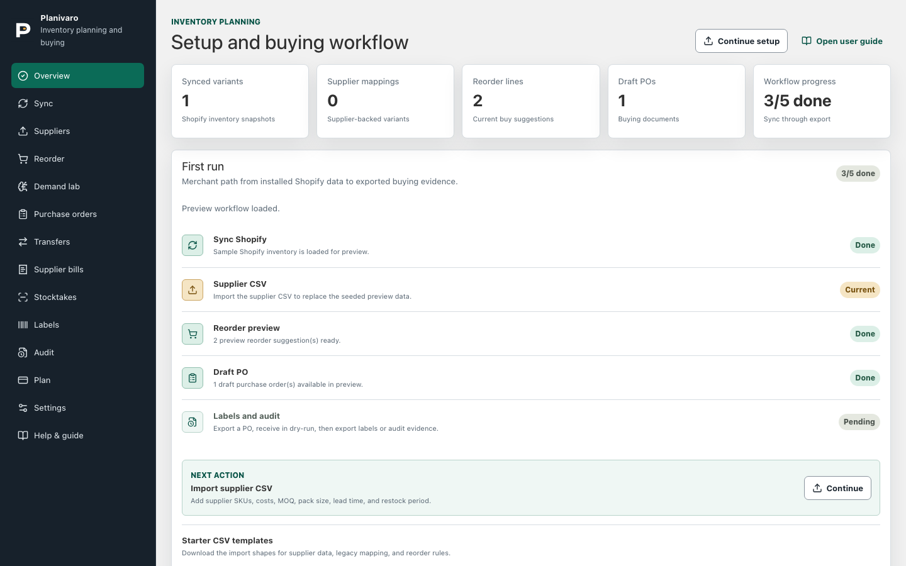This screenshot has height=566, width=906.
Task: Click the Reorder preview step title
Action: coord(247,328)
